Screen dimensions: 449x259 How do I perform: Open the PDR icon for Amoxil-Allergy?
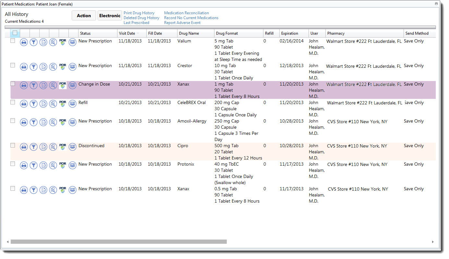tap(63, 122)
